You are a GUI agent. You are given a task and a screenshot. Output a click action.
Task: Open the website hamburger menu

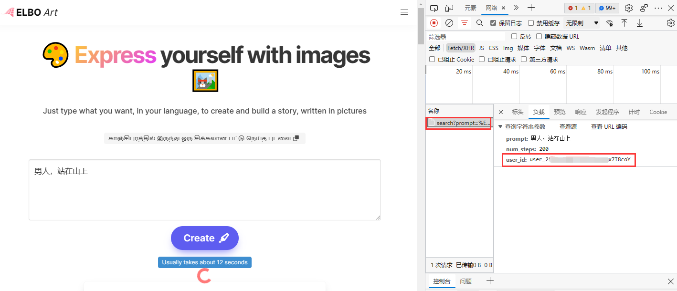404,12
